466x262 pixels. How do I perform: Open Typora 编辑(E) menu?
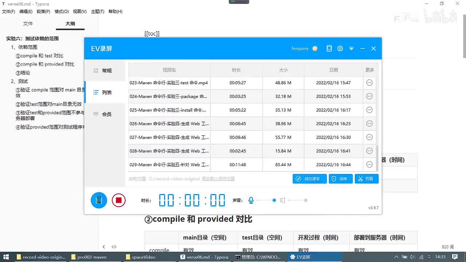(x=26, y=11)
